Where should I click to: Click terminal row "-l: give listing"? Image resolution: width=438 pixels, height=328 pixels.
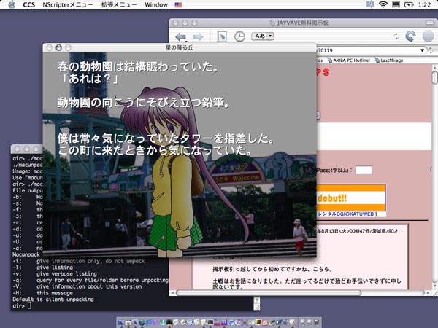[42, 268]
